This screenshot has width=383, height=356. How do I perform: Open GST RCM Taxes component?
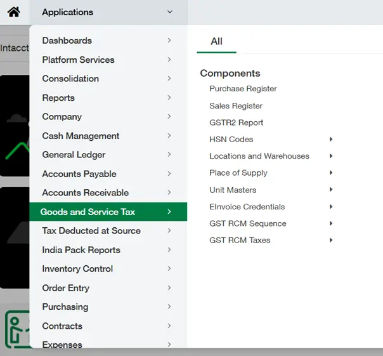pos(240,241)
